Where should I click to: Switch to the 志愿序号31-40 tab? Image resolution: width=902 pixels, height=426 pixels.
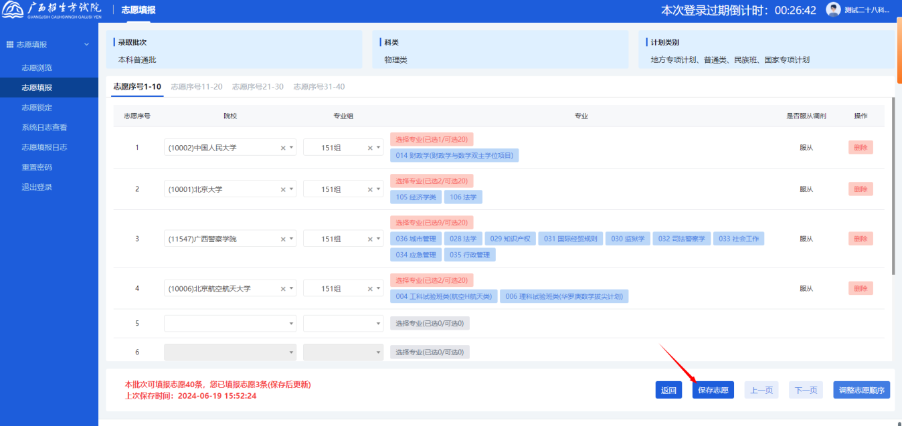click(319, 86)
